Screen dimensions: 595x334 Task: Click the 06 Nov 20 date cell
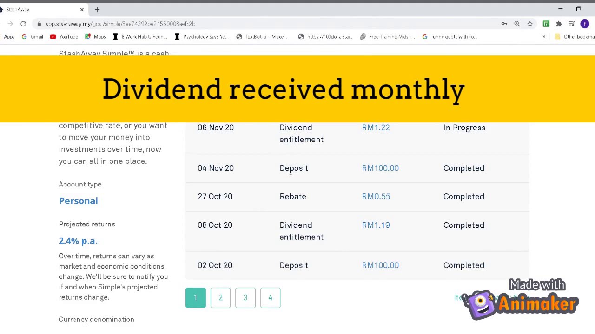click(216, 128)
